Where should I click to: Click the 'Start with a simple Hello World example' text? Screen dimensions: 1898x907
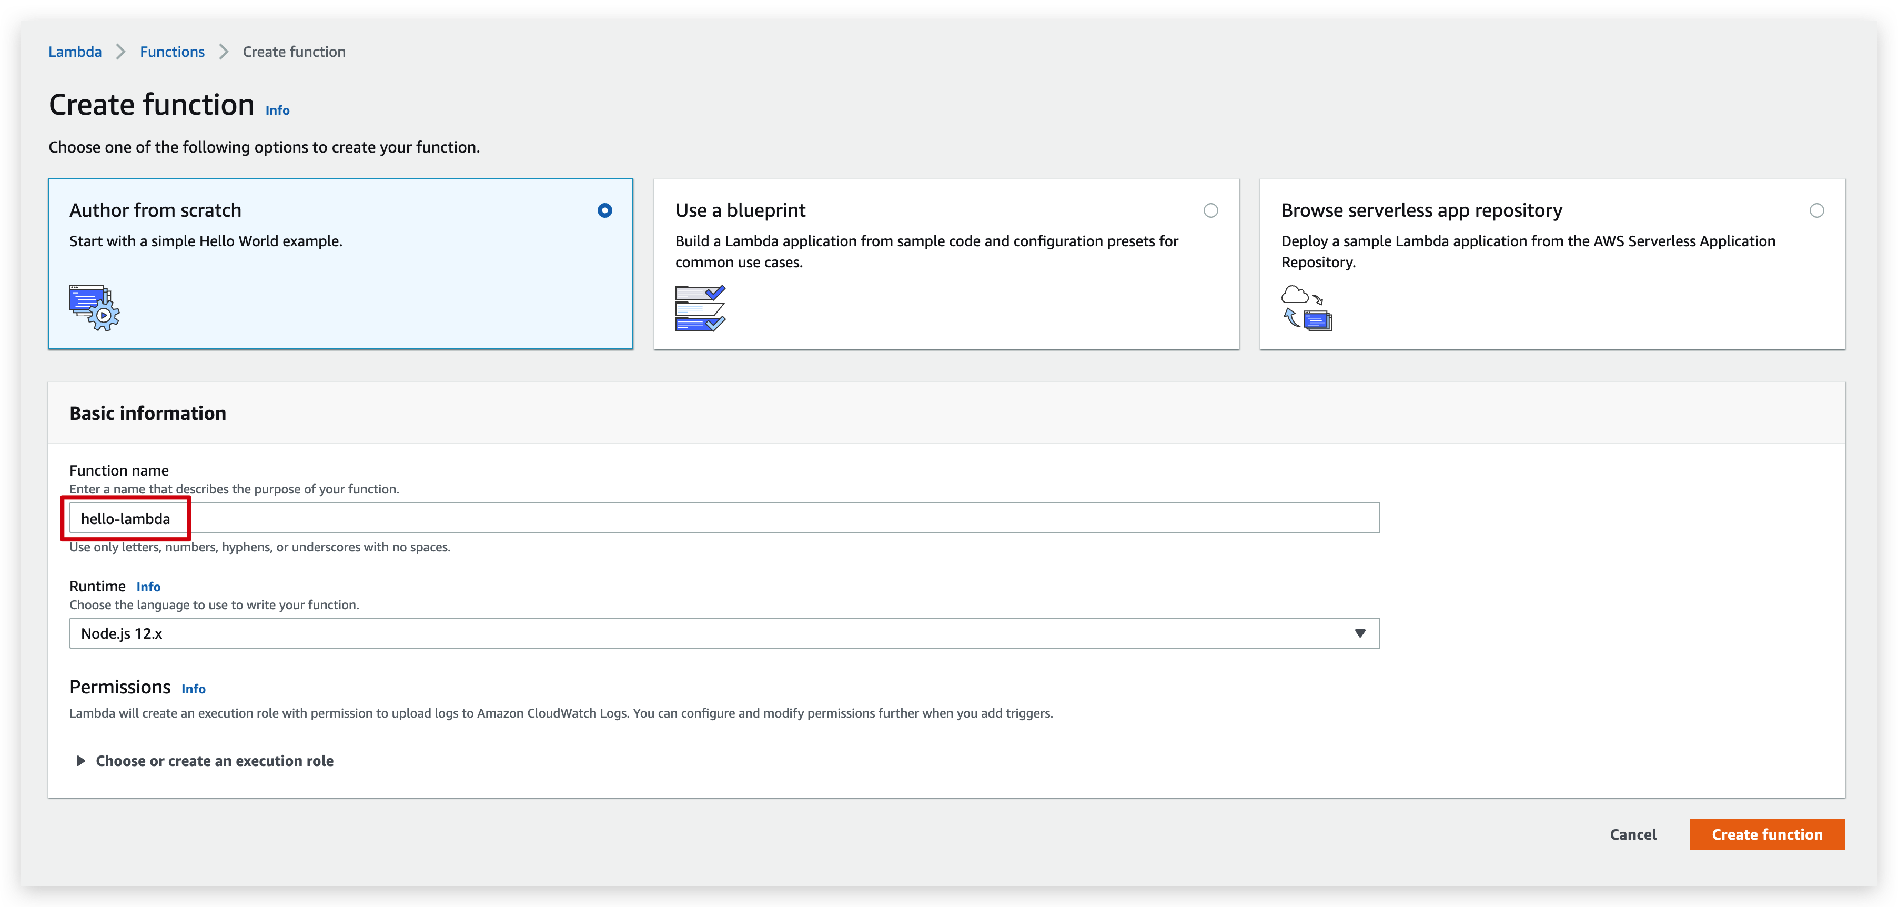(x=206, y=241)
